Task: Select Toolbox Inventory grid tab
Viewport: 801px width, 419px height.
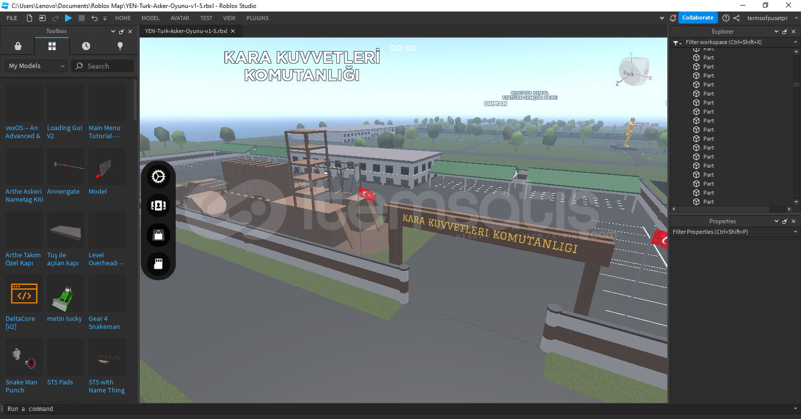Action: pyautogui.click(x=52, y=46)
